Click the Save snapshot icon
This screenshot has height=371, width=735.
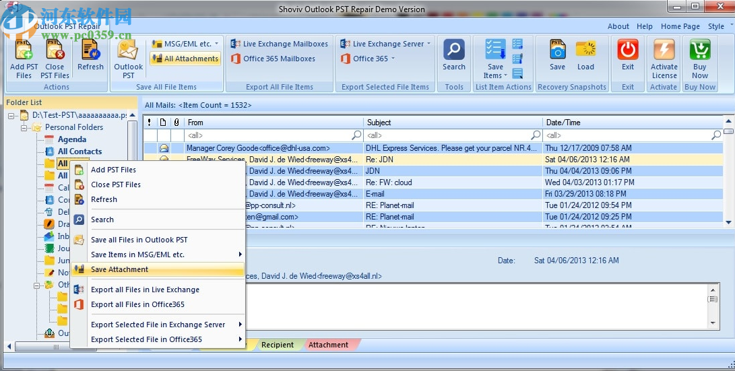click(x=557, y=51)
